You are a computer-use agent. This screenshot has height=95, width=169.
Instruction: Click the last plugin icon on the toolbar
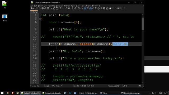pyautogui.click(x=124, y=8)
